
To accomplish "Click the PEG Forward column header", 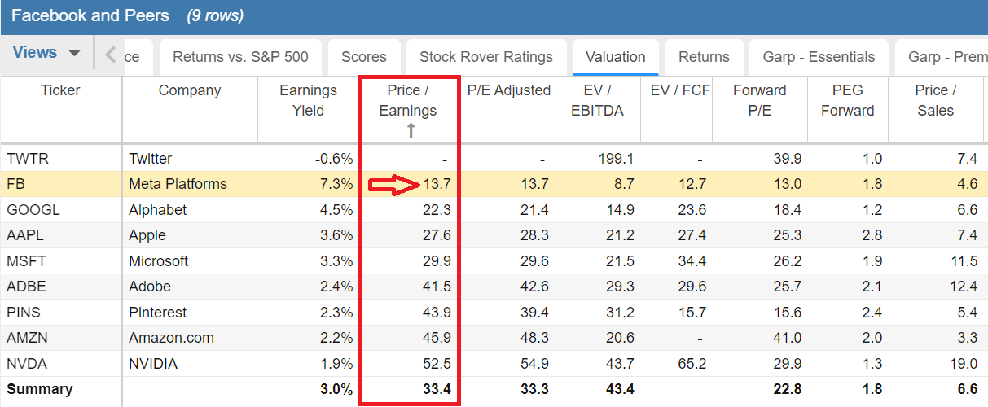I will click(x=848, y=100).
